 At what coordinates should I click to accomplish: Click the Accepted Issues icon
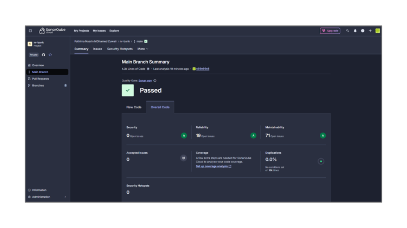click(x=184, y=158)
